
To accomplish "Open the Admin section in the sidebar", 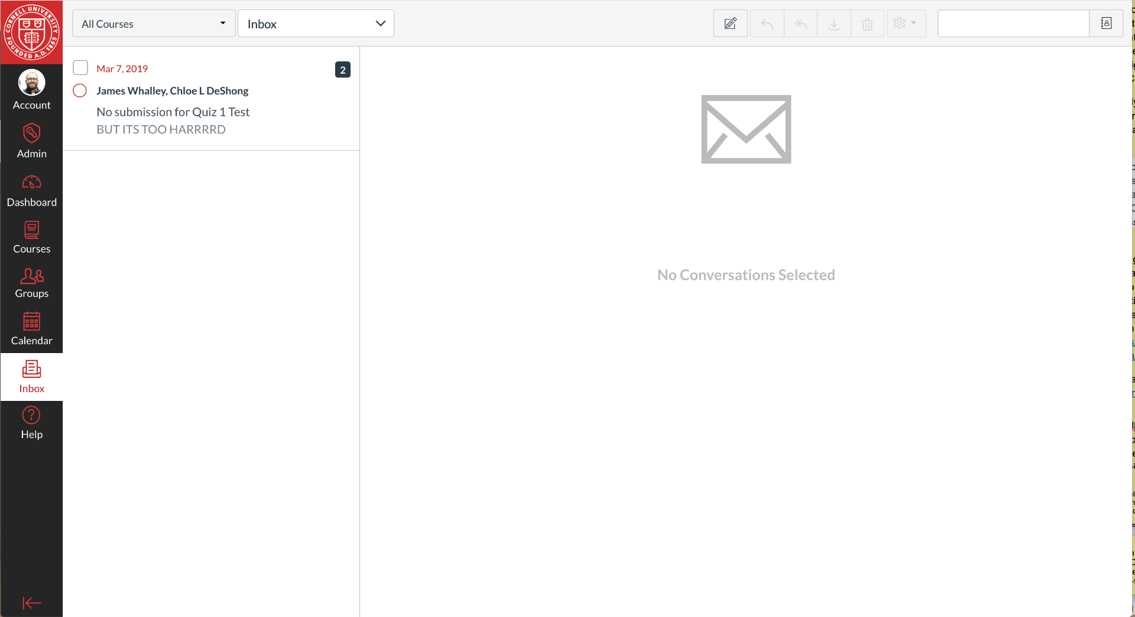I will [x=31, y=141].
